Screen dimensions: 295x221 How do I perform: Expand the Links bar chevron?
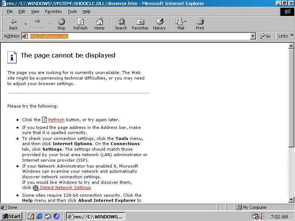[x=292, y=35]
